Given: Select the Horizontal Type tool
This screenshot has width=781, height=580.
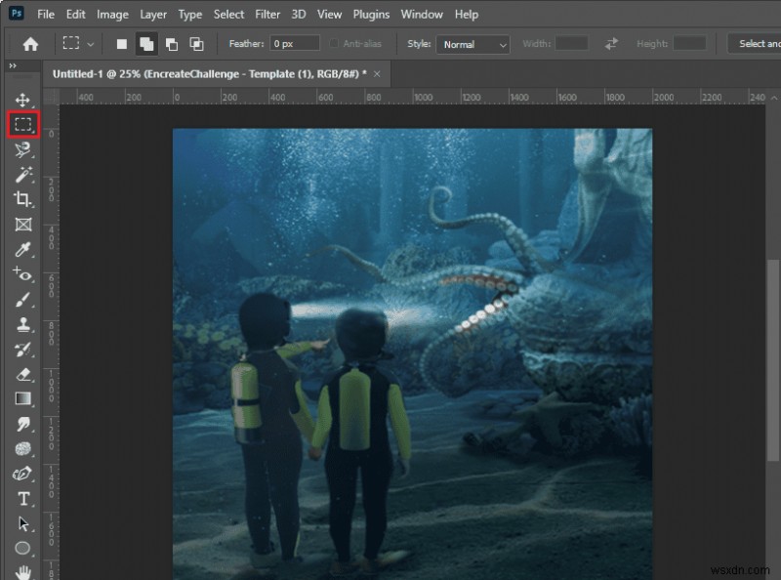Looking at the screenshot, I should [x=22, y=498].
